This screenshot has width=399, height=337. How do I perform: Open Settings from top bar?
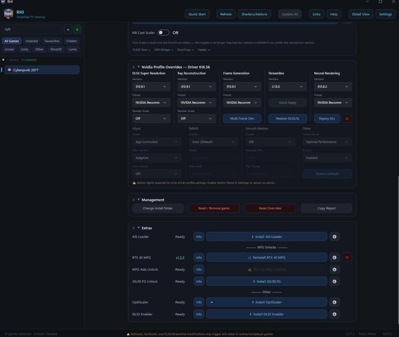385,14
